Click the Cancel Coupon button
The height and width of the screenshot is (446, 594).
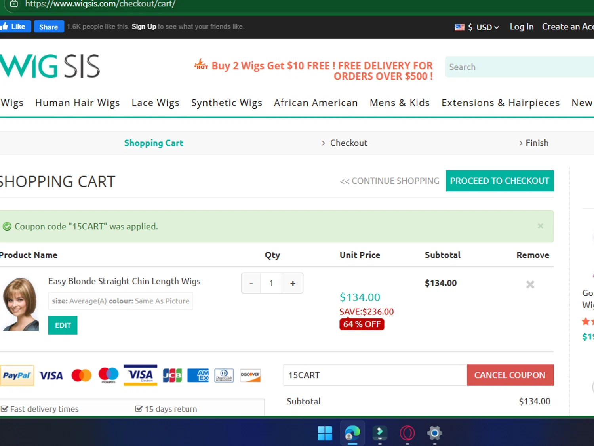coord(510,375)
